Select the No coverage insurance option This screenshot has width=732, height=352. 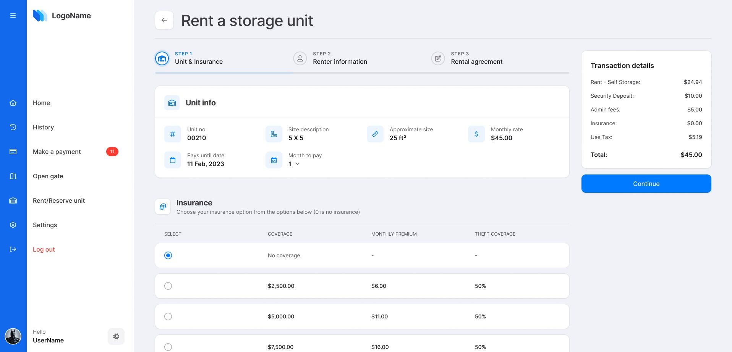(168, 255)
